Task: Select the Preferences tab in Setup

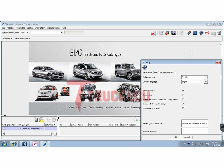Action: (148, 73)
